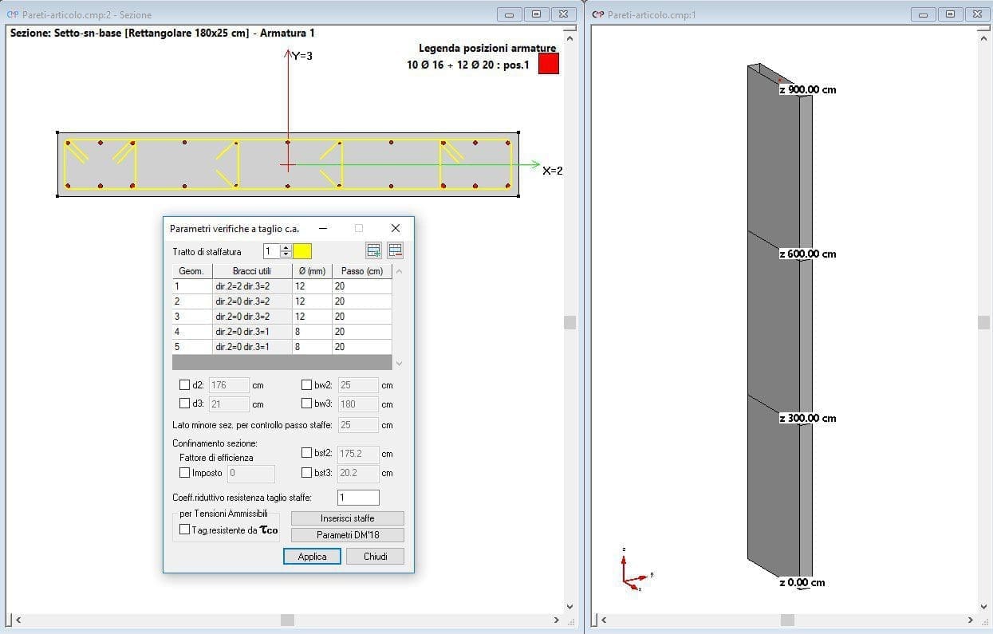Click the Sezione window scroll right arrow
This screenshot has width=993, height=634.
557,620
